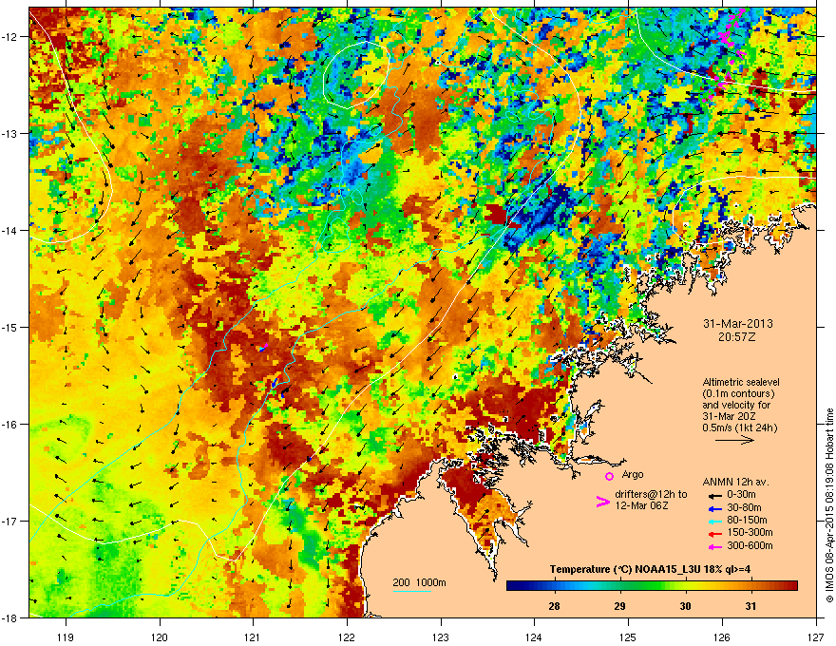Click the dark red end of the temperature bar

794,586
